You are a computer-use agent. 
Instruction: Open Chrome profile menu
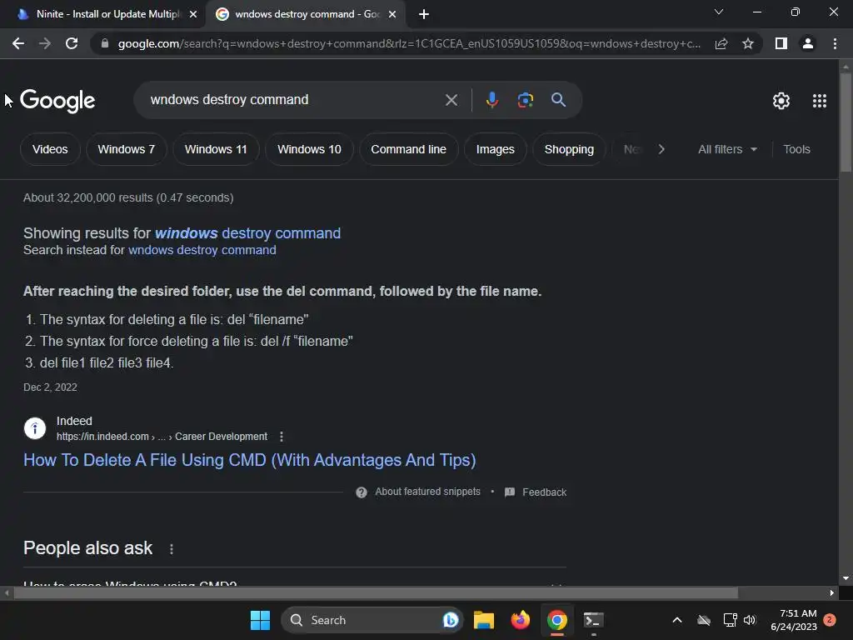tap(808, 43)
